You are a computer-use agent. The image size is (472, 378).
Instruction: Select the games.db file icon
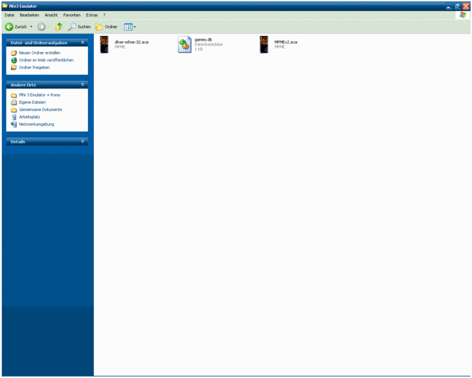(185, 44)
